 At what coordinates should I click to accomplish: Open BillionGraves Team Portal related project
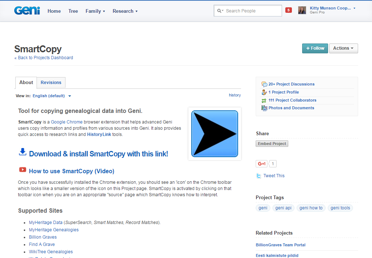tap(281, 245)
